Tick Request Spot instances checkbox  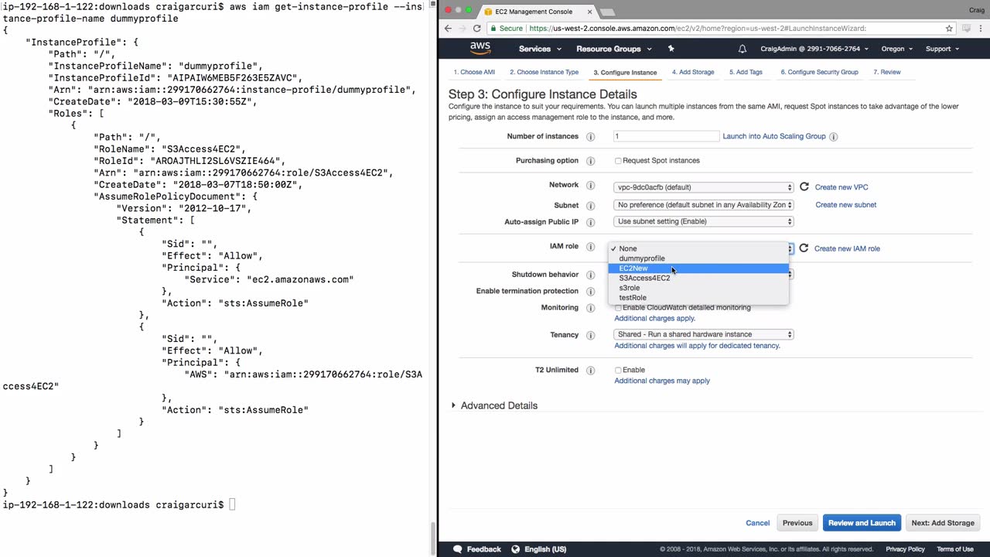(x=618, y=161)
